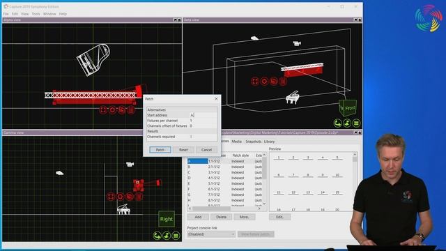Viewport: 446px width, 251px height.
Task: Click the red duplicate icon in Alpha view
Action: point(122,110)
